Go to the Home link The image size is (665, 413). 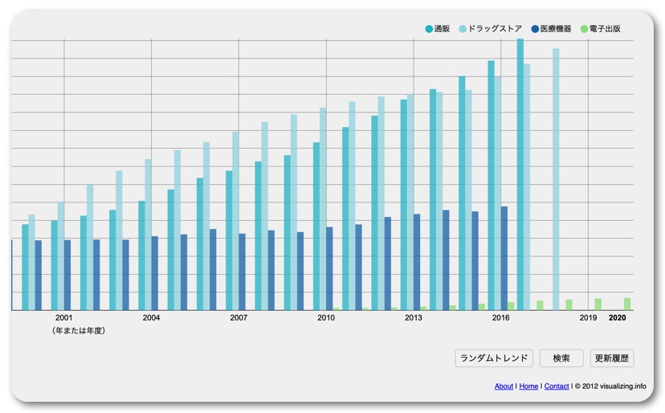pos(528,386)
